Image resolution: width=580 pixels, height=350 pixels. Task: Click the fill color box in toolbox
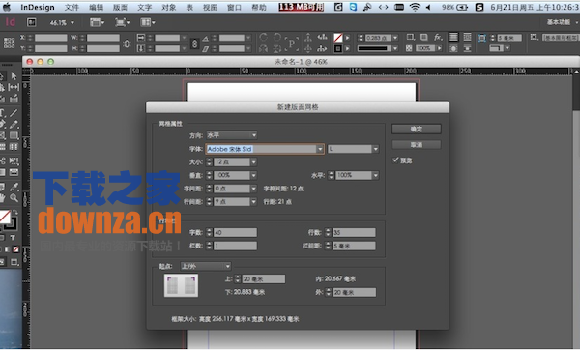[5, 217]
